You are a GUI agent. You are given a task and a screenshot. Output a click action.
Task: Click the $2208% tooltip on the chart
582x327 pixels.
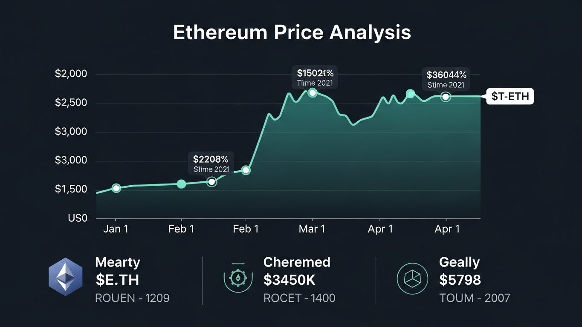click(211, 164)
